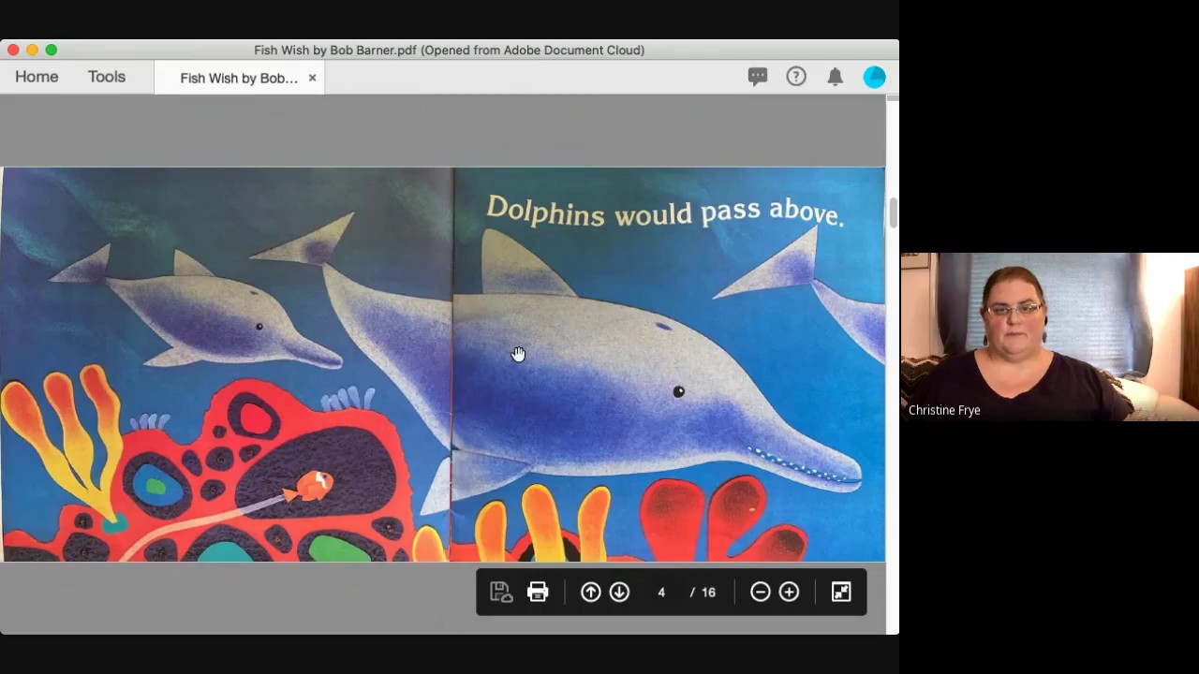Open the comments chat bubble icon

coord(758,77)
